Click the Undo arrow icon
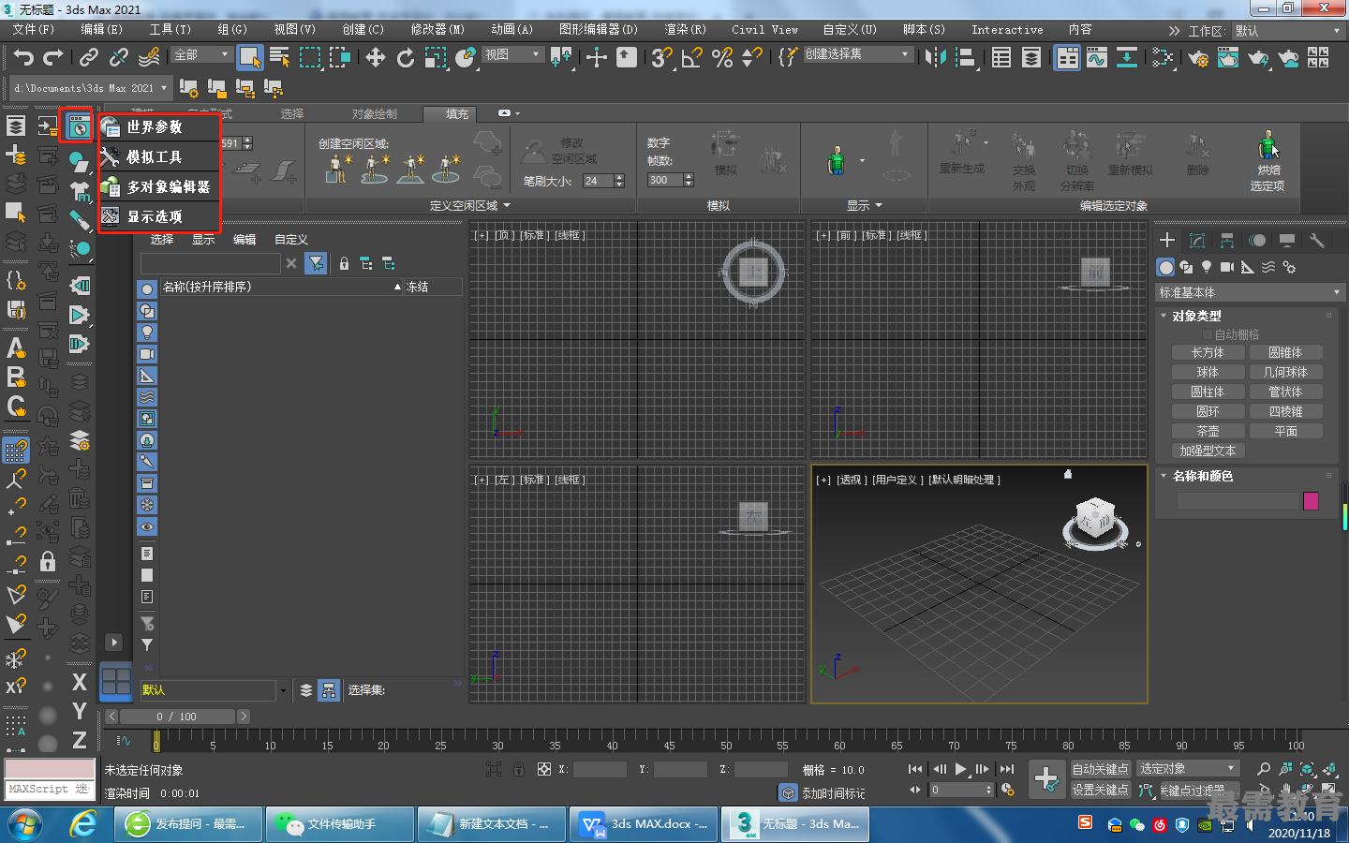Viewport: 1349px width, 843px height. (x=23, y=58)
